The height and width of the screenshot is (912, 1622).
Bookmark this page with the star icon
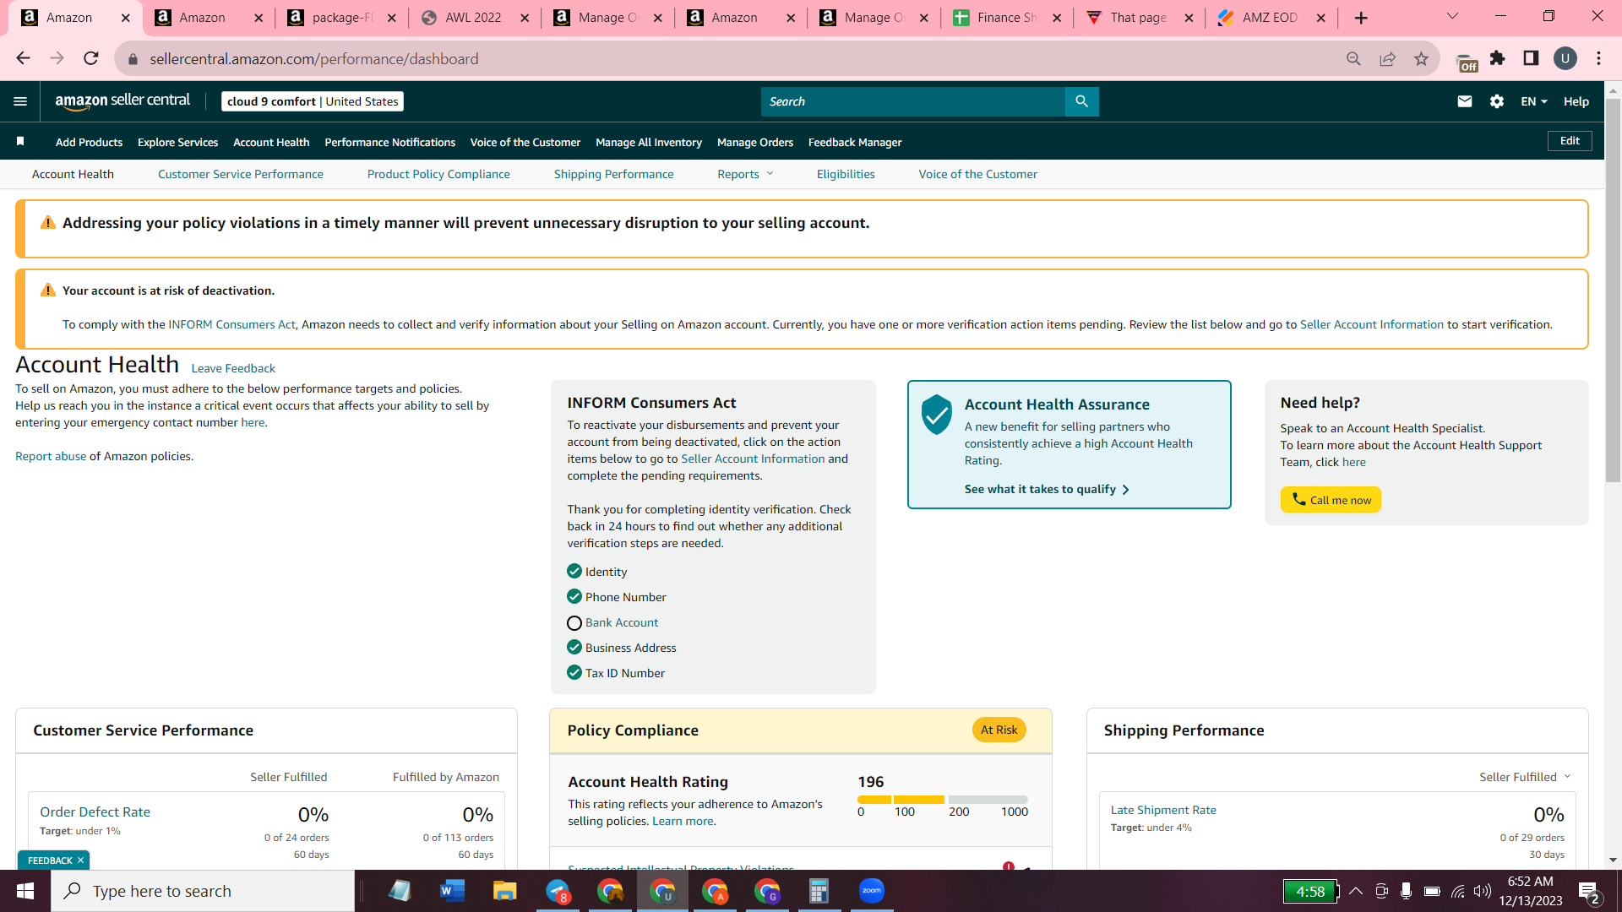(x=1421, y=58)
